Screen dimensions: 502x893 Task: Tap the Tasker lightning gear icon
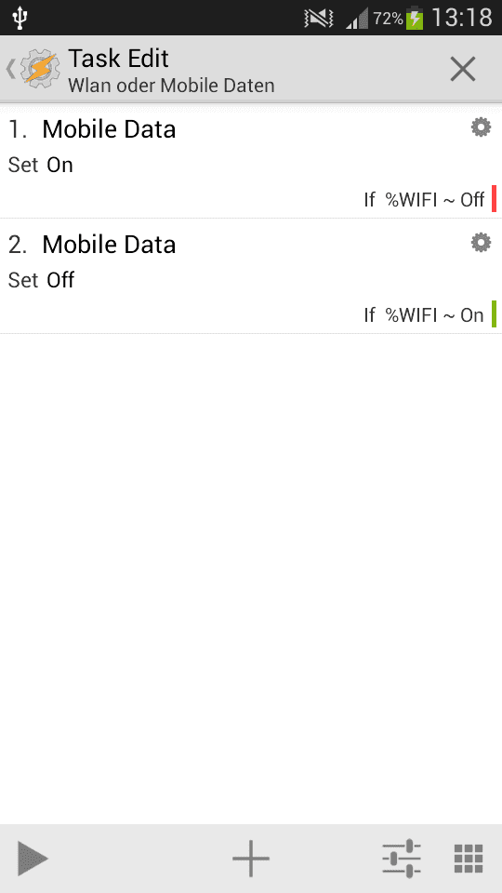[x=39, y=69]
